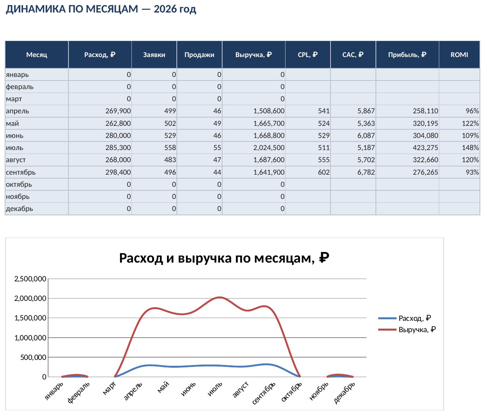Select June revenue cell 1,668,800
Image resolution: width=485 pixels, height=415 pixels.
click(254, 136)
